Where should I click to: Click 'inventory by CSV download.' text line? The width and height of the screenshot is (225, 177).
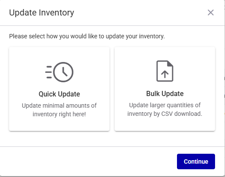point(165,114)
